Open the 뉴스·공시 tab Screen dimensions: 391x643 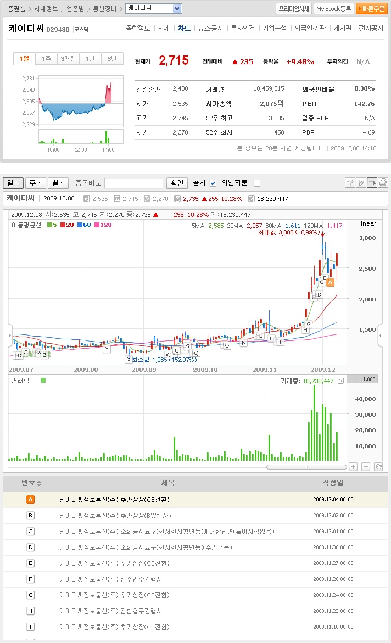point(210,29)
